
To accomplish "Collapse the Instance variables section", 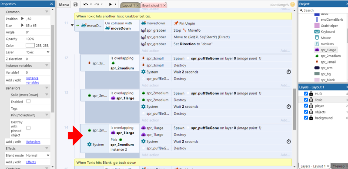I will [47, 66].
